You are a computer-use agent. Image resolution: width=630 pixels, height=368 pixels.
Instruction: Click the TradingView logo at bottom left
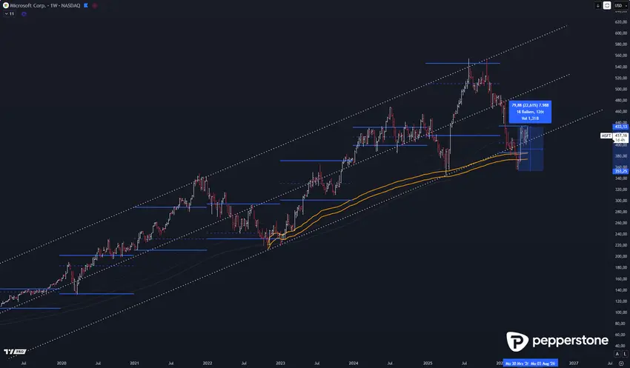[15, 352]
